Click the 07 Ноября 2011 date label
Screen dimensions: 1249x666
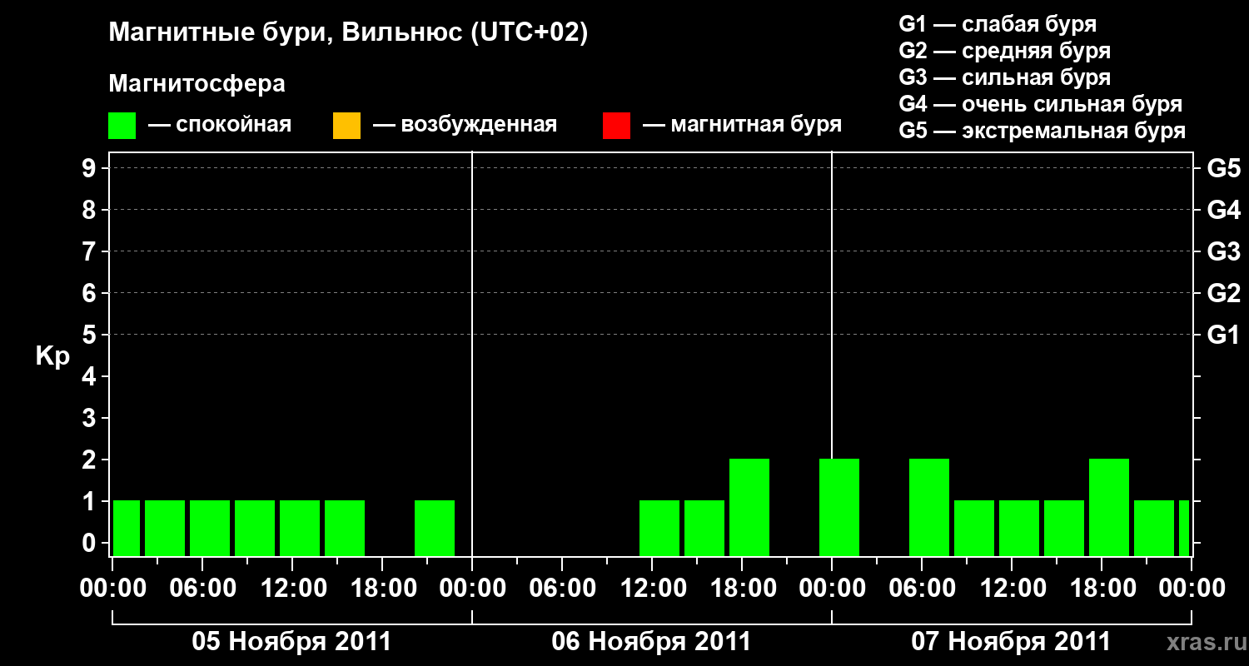1011,642
